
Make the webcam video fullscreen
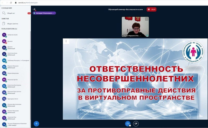147,19
